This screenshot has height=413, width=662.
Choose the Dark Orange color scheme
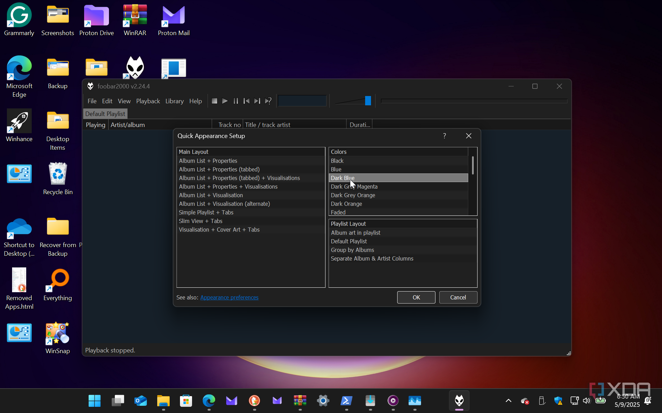399,204
